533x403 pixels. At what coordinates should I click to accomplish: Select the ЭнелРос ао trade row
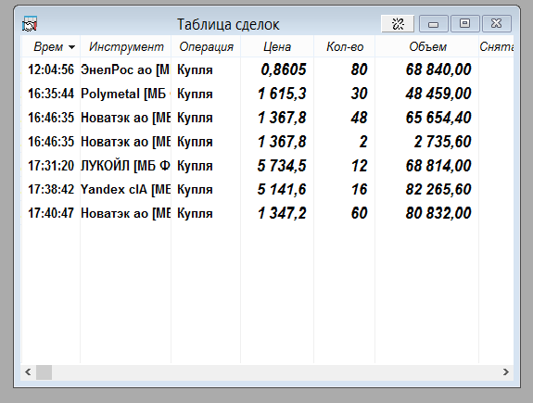(x=267, y=69)
